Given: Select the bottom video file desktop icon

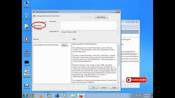Looking at the screenshot, I should click(27, 86).
